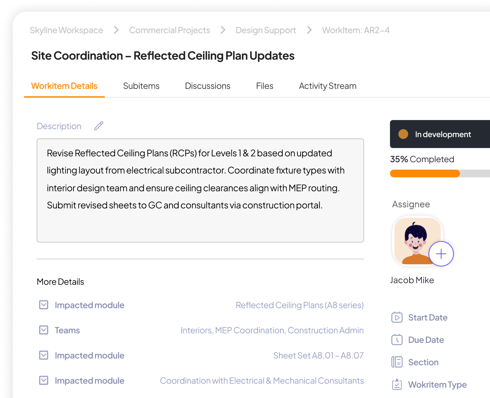Viewport: 490px width, 398px height.
Task: Toggle checkbox for Coordination with Consultants module
Action: [44, 380]
